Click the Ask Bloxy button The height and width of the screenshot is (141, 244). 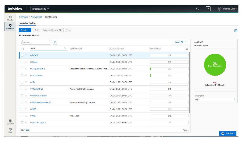point(228,133)
